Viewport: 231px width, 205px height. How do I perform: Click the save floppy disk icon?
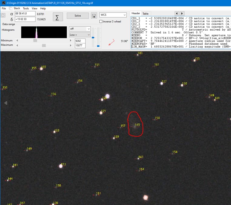94,15
